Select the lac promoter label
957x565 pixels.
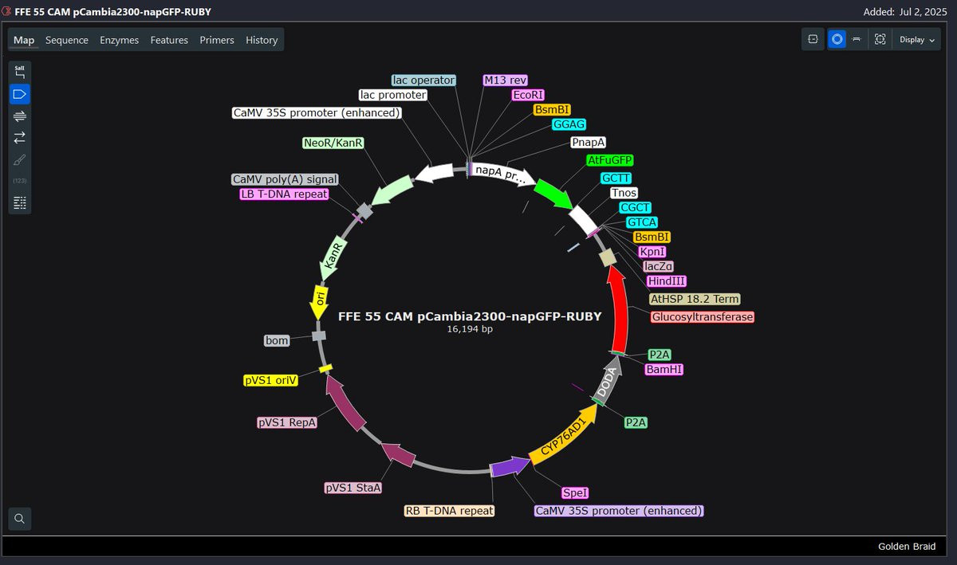pyautogui.click(x=392, y=95)
